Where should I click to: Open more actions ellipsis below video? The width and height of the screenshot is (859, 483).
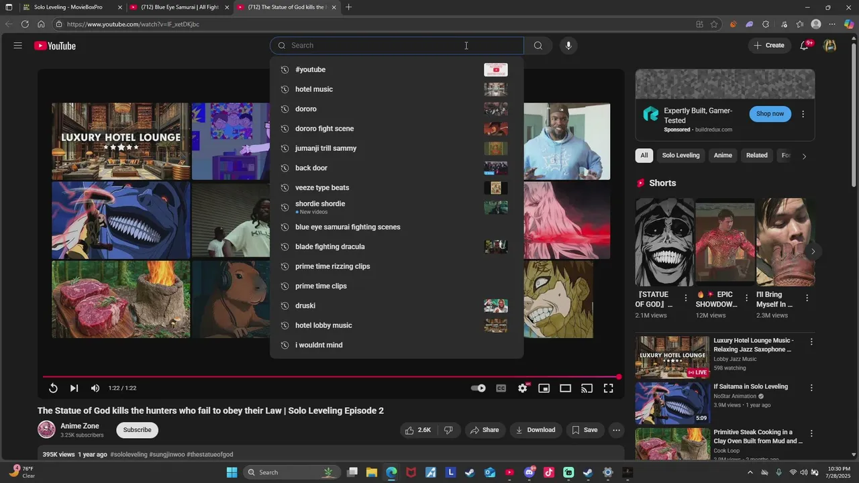(616, 430)
